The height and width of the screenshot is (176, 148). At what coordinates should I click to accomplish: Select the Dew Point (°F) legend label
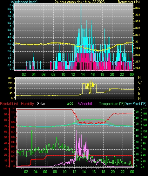coord(136,104)
